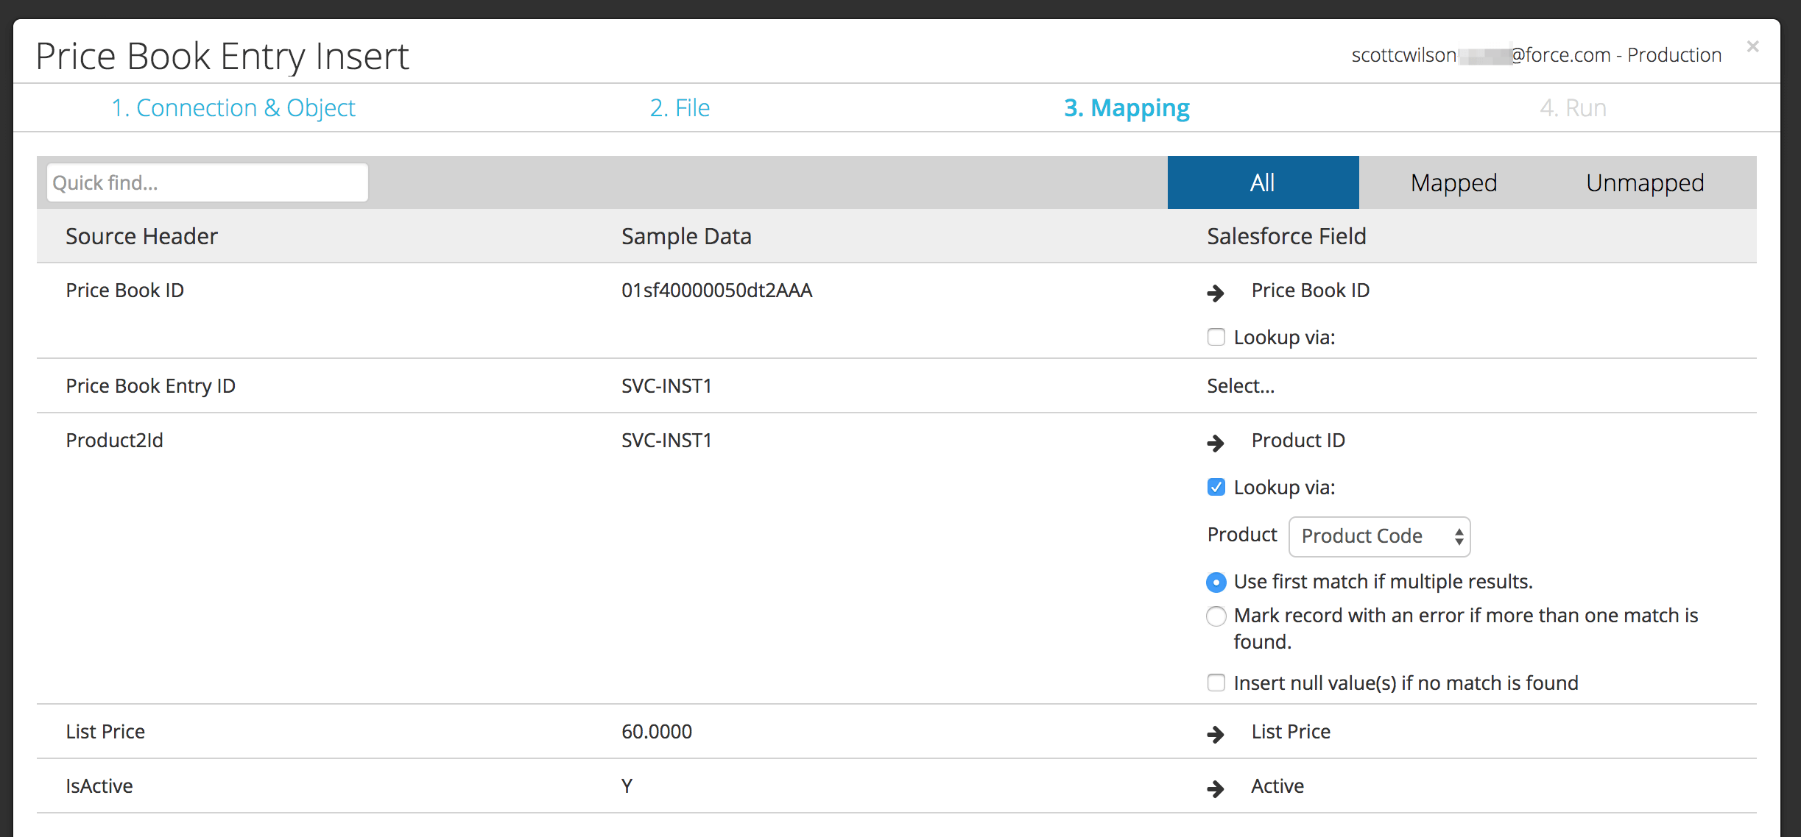Click in the Quick find search box
Screen dimensions: 1801x837
207,182
